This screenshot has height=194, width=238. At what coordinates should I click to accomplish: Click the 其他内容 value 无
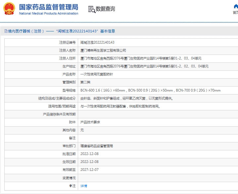(82, 130)
